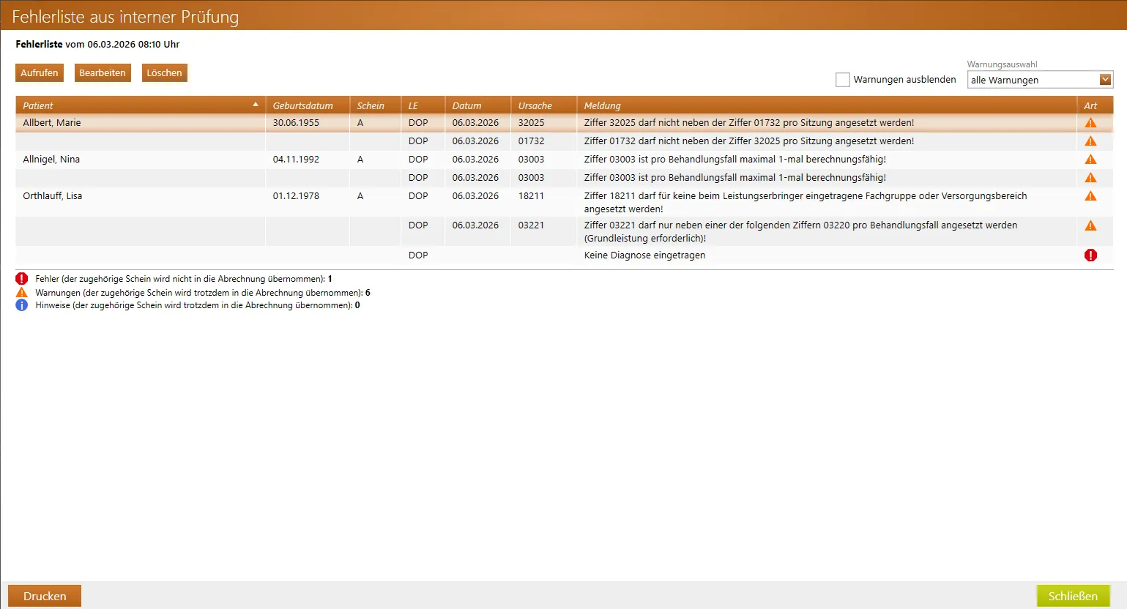Enable the Warnungen ausblenden checkbox
This screenshot has width=1127, height=609.
pyautogui.click(x=843, y=80)
